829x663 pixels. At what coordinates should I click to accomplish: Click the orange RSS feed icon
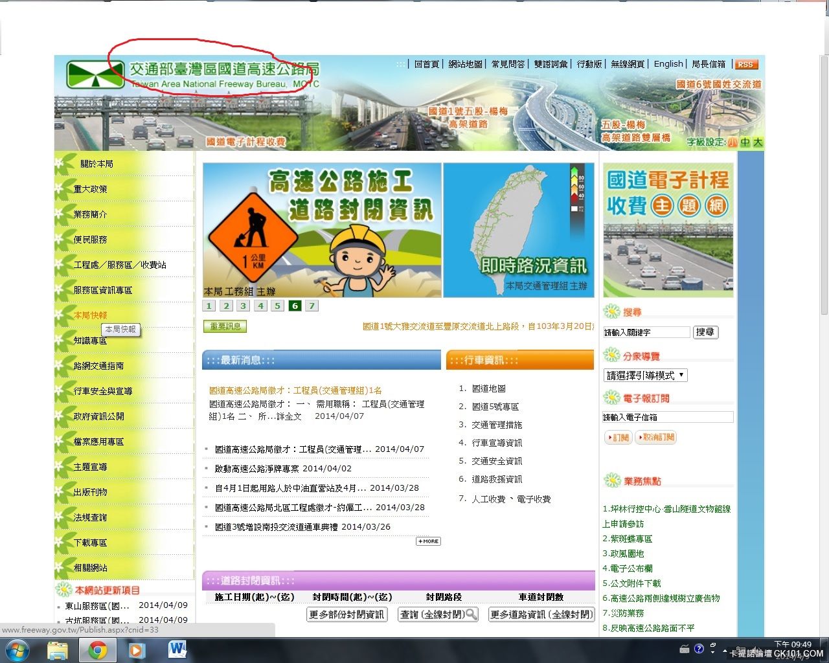point(746,64)
